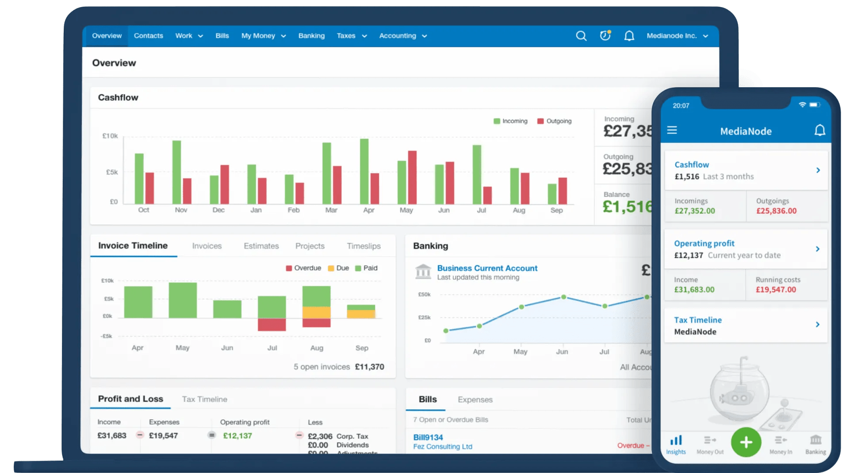The width and height of the screenshot is (858, 473).
Task: Open search from the top navigation bar
Action: tap(581, 36)
